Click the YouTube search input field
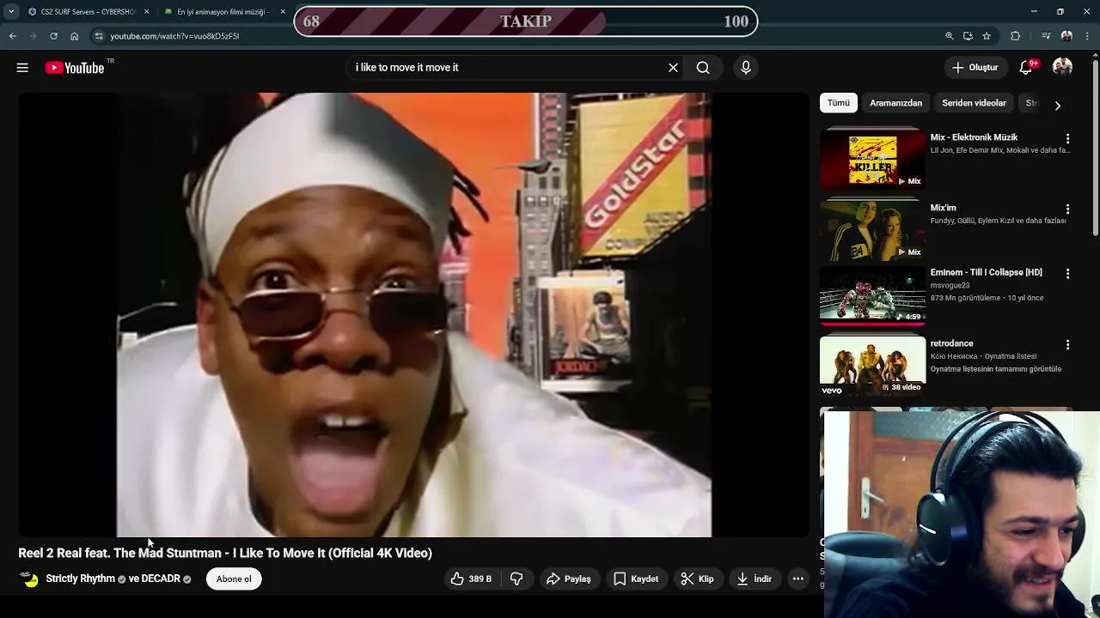Viewport: 1100px width, 618px height. [x=507, y=68]
